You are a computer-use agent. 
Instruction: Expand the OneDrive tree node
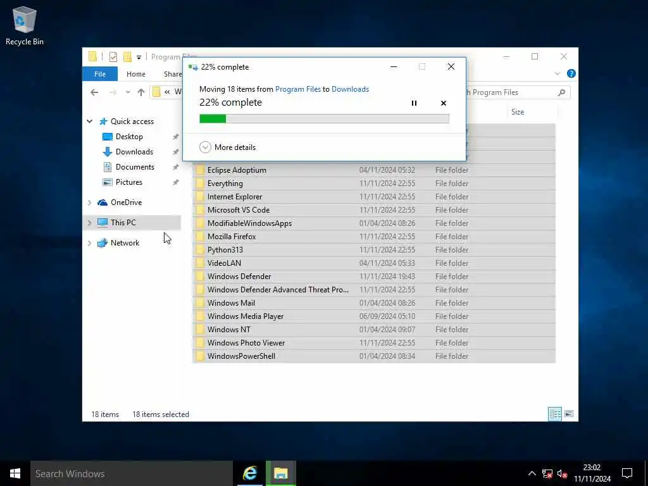click(x=89, y=202)
